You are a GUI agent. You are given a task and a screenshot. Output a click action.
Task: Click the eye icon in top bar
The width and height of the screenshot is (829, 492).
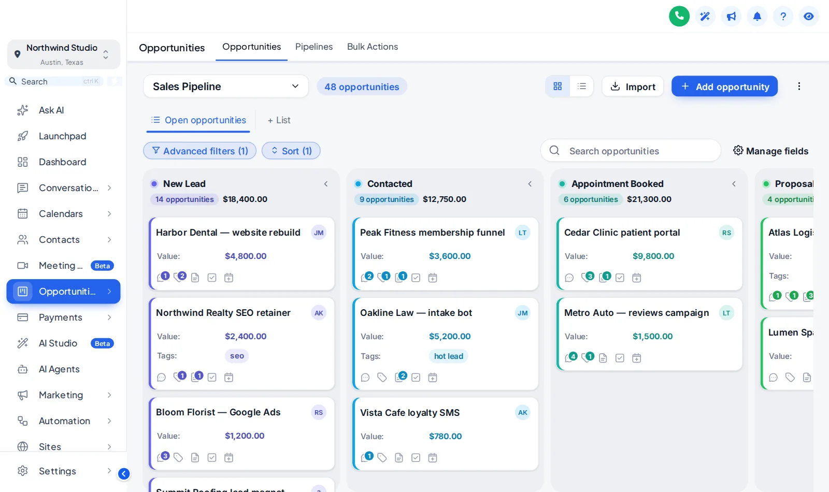click(809, 16)
